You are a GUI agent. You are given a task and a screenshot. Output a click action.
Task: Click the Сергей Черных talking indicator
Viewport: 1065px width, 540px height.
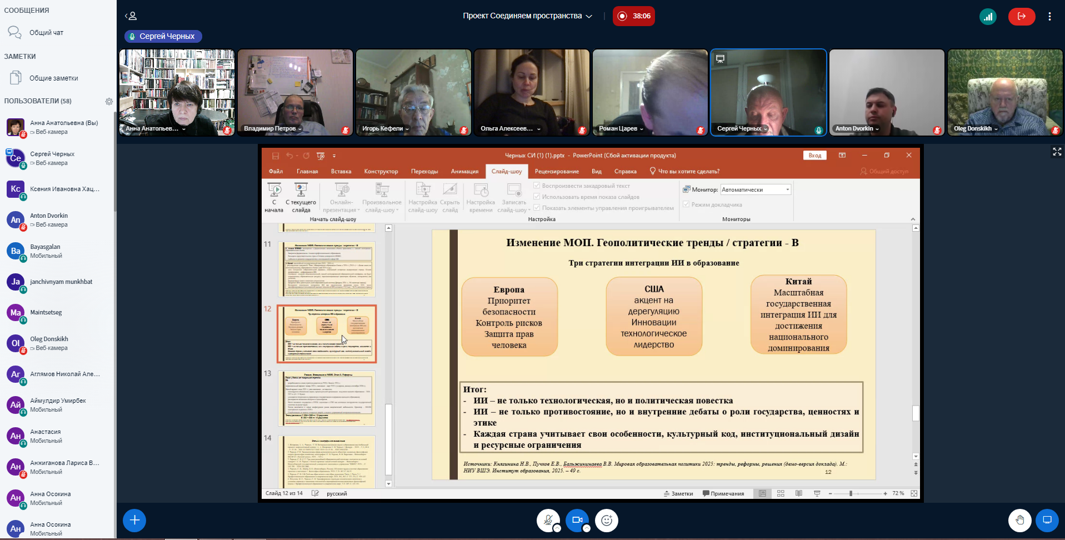[163, 36]
